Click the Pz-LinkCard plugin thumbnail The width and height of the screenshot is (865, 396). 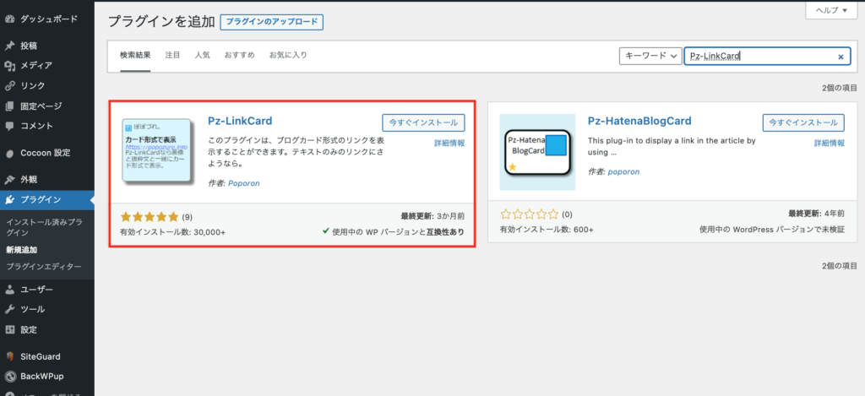[x=157, y=152]
